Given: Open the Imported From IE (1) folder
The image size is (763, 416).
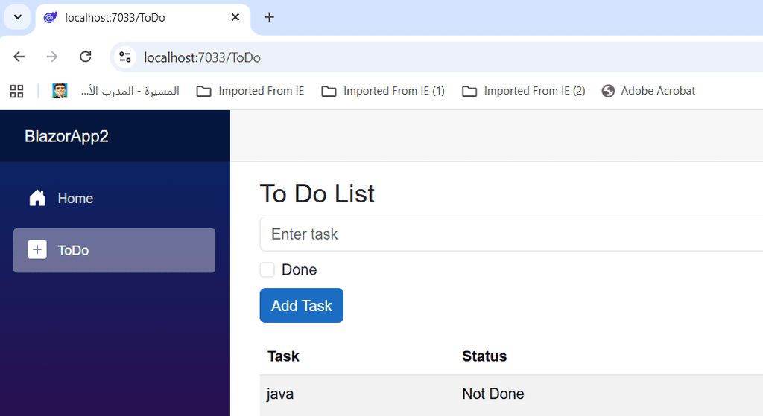Looking at the screenshot, I should click(383, 91).
